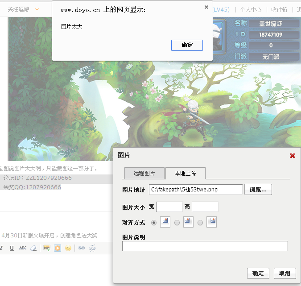Click the 无门派 faction value
Image resolution: width=301 pixels, height=286 pixels.
tap(271, 57)
